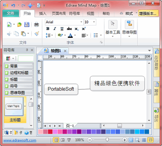Toggle subscript formatting
The image size is (162, 146).
76,29
